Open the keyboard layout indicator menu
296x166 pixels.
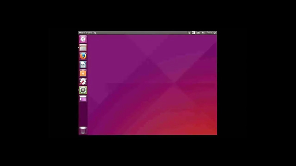[193, 33]
